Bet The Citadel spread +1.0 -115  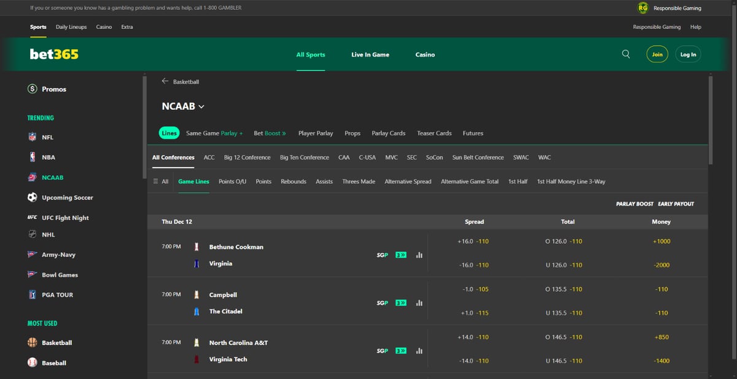coord(474,313)
